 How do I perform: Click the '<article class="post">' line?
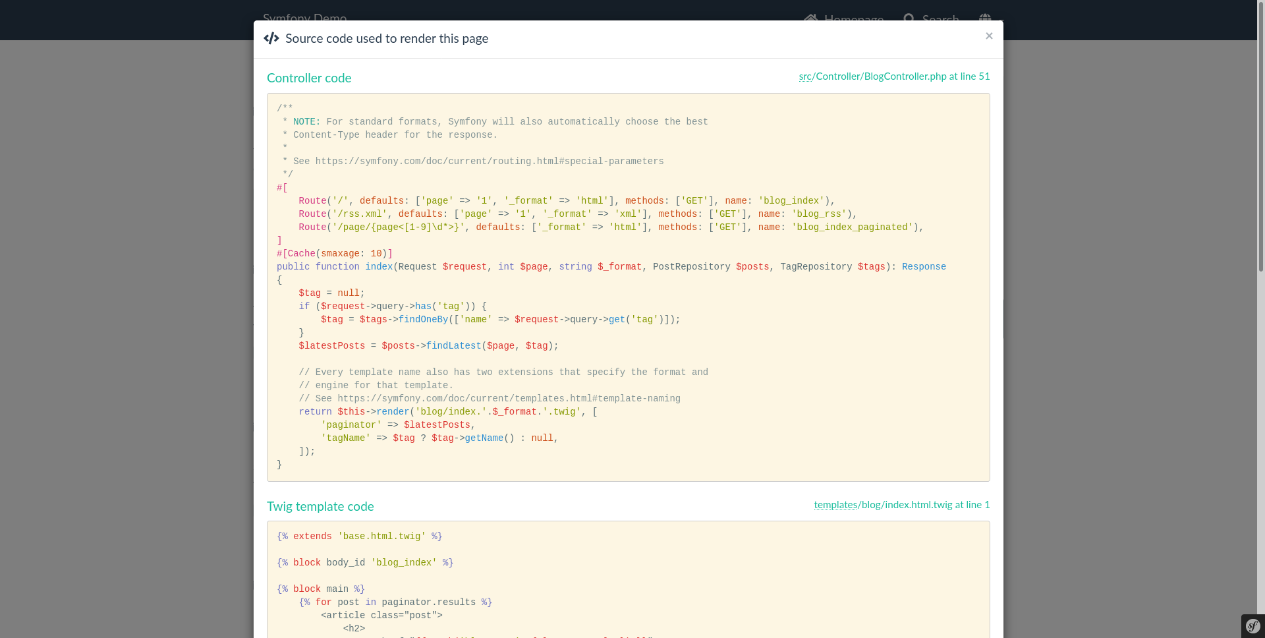(381, 616)
